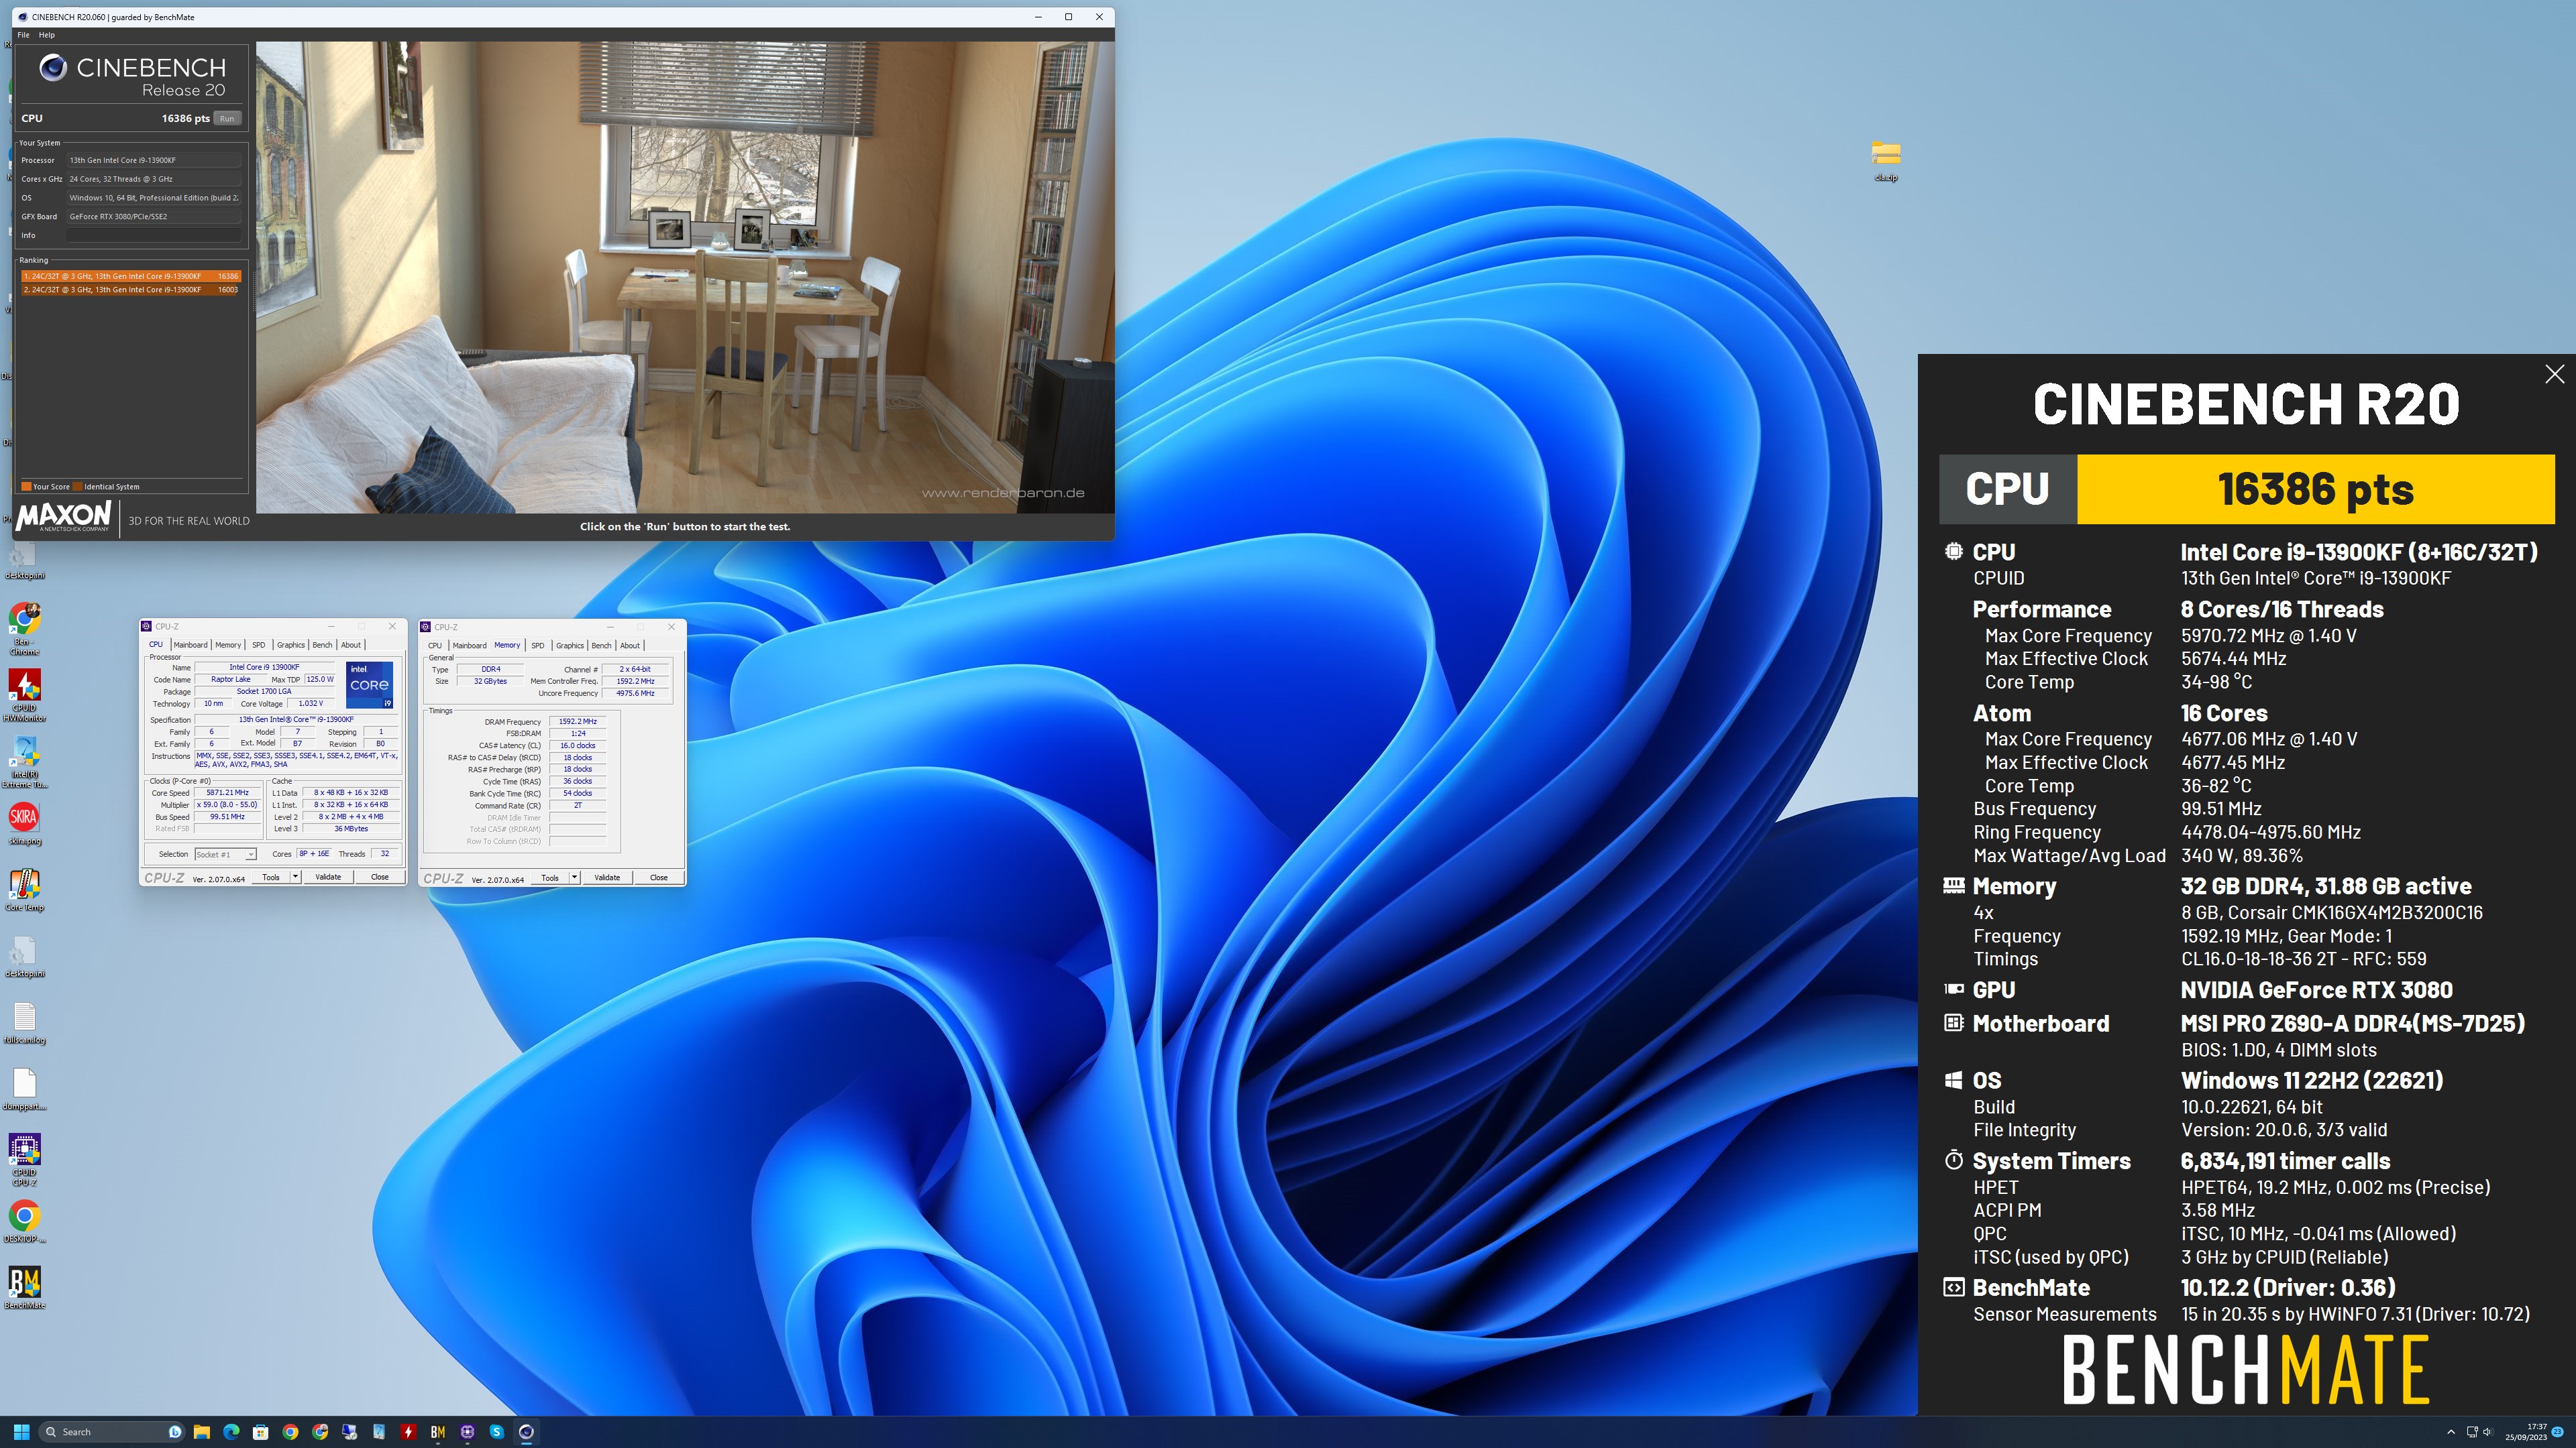Open the clock and date in taskbar
This screenshot has height=1448, width=2576.
click(x=2527, y=1432)
